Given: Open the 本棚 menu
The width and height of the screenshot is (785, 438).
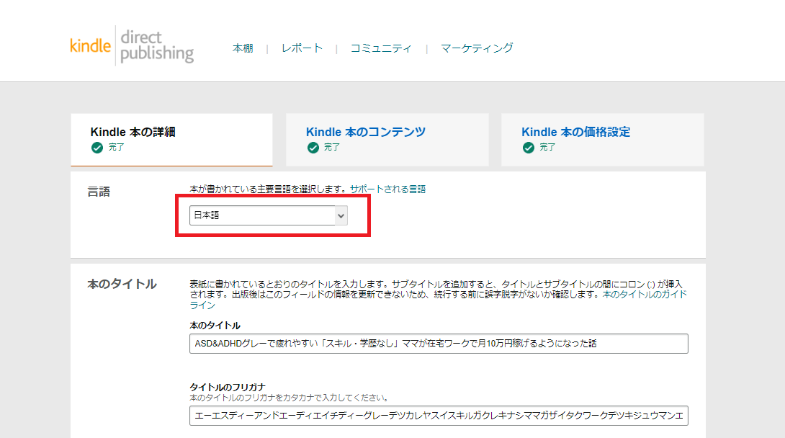Looking at the screenshot, I should click(x=243, y=48).
